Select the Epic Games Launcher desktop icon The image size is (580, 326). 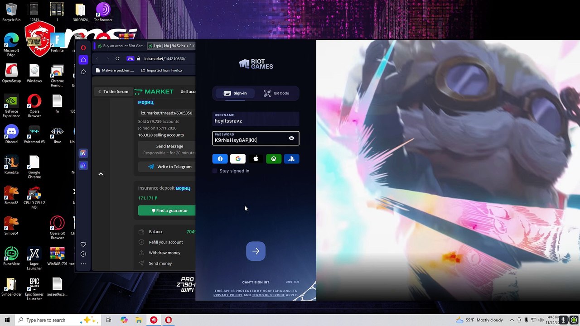click(34, 289)
